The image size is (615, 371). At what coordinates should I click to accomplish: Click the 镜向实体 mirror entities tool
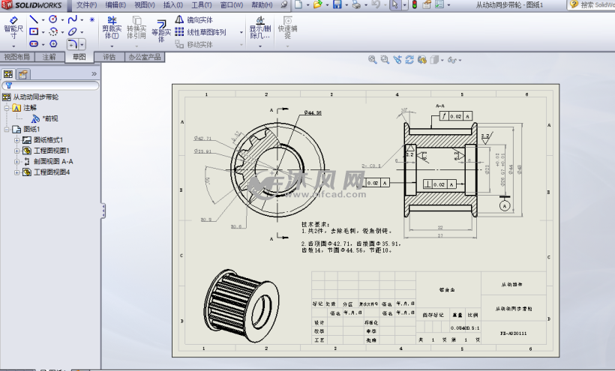tap(193, 19)
